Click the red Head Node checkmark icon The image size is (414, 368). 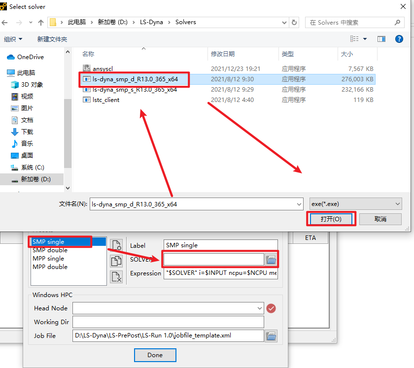tap(271, 308)
